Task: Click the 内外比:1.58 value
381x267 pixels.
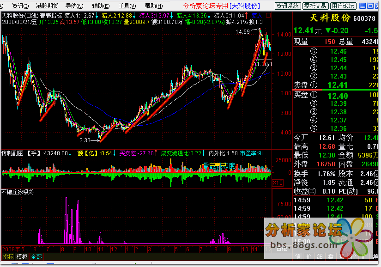Action: click(x=223, y=153)
